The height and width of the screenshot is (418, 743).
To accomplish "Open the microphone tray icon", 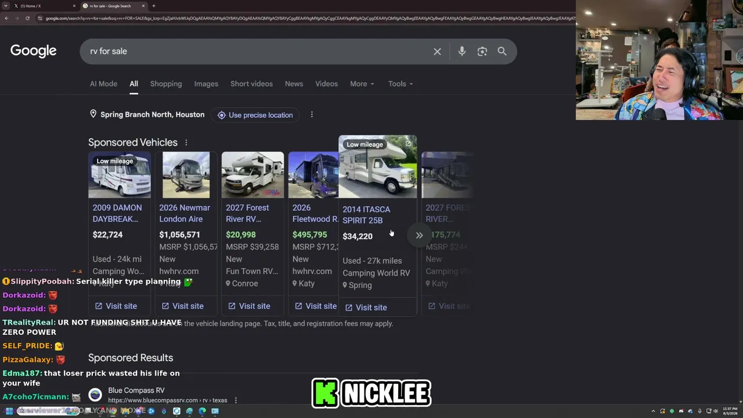I will coord(699,411).
